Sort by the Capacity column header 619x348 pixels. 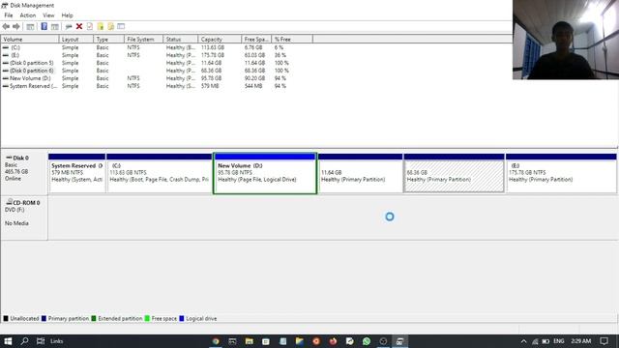[220, 39]
